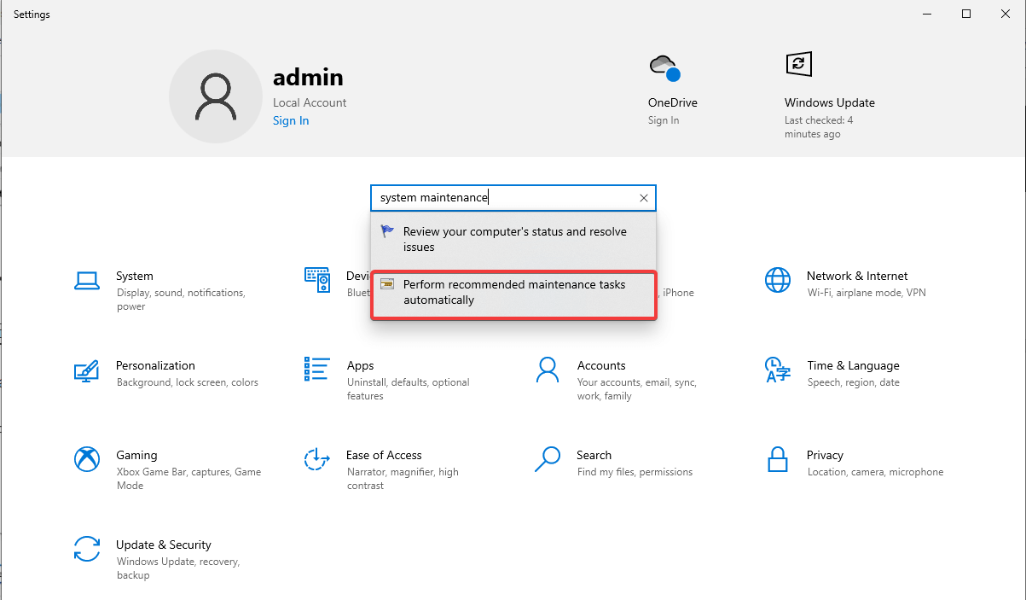Open Windows Update from the header
Image resolution: width=1026 pixels, height=600 pixels.
797,64
